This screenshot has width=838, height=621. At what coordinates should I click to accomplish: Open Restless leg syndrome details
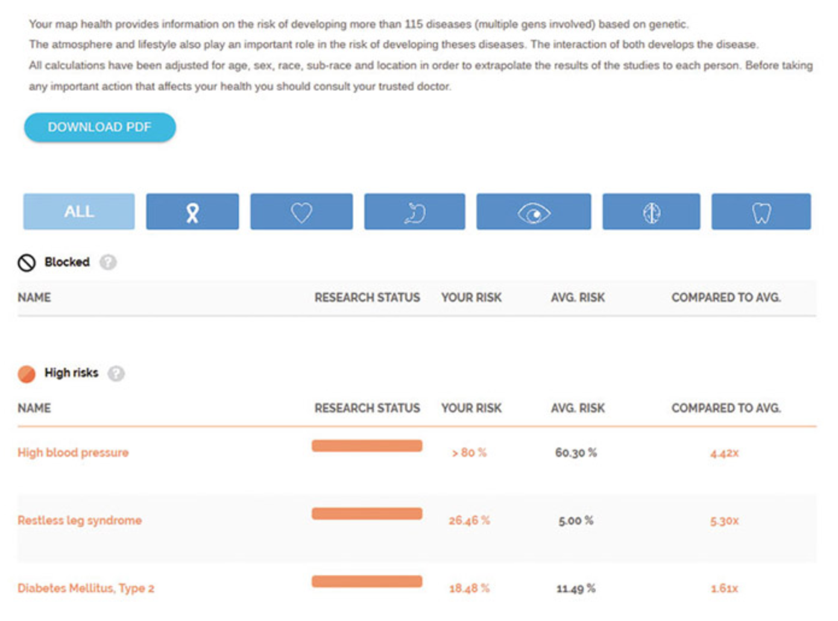(x=80, y=520)
